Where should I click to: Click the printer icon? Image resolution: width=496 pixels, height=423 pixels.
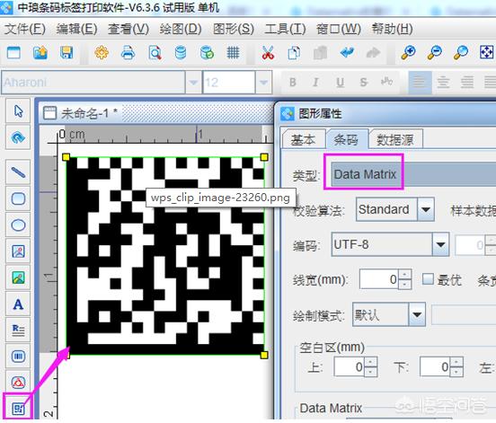[x=128, y=52]
